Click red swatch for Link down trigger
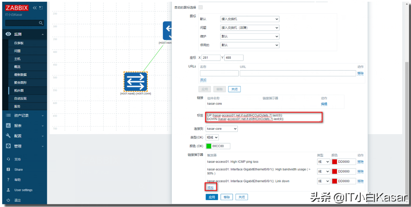The image size is (411, 207). click(334, 181)
